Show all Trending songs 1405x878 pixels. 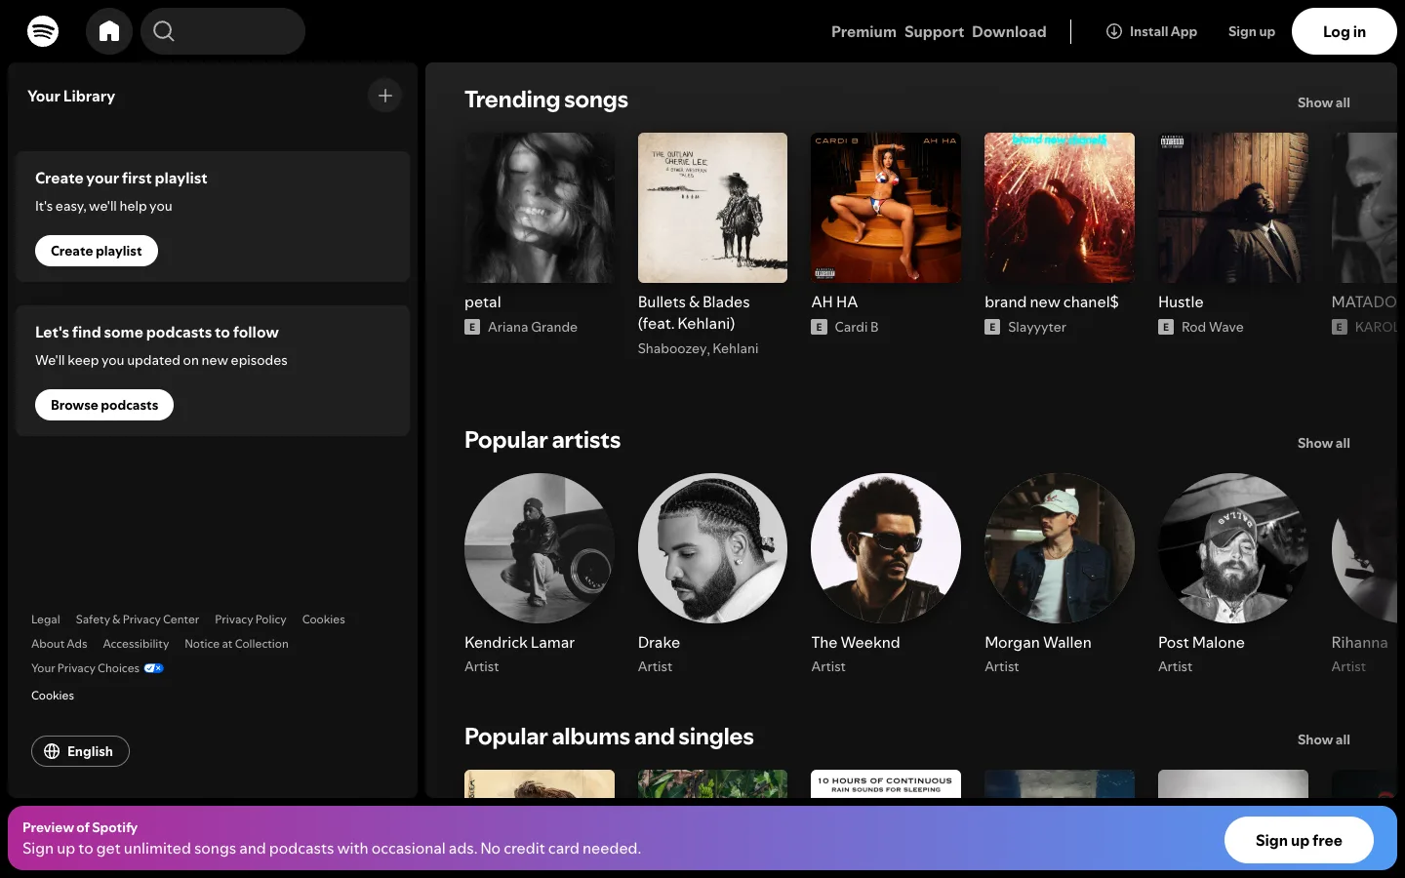tap(1323, 102)
